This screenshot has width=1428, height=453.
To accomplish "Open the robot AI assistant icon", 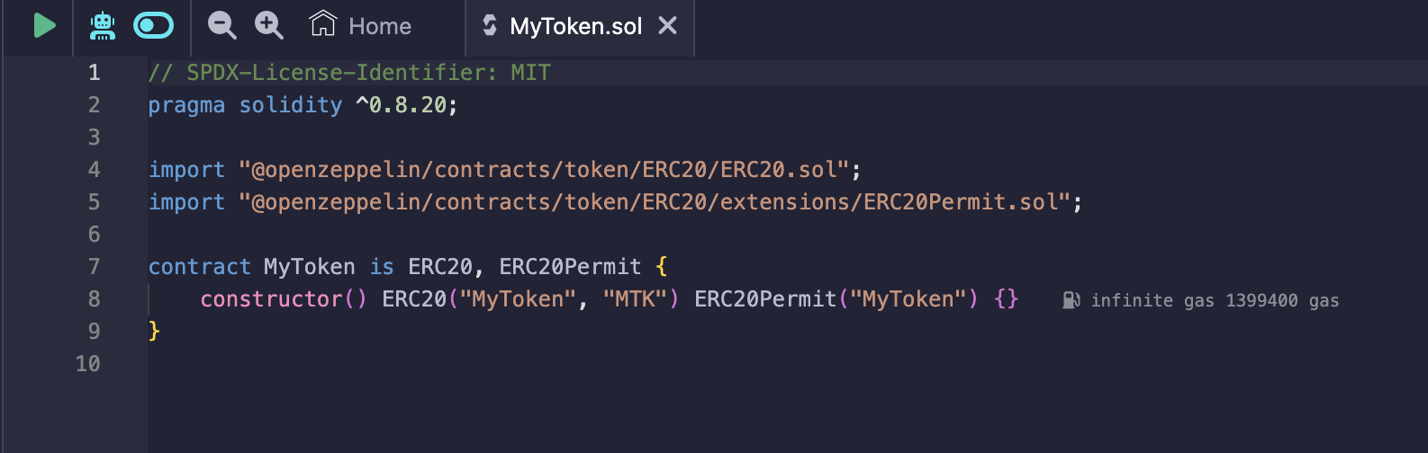I will [103, 25].
